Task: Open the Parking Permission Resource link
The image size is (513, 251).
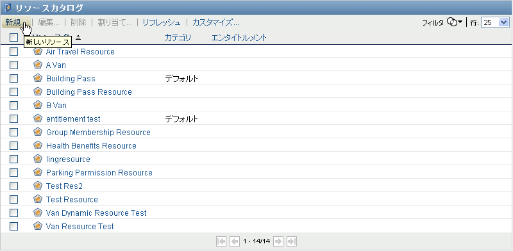Action: click(x=99, y=172)
